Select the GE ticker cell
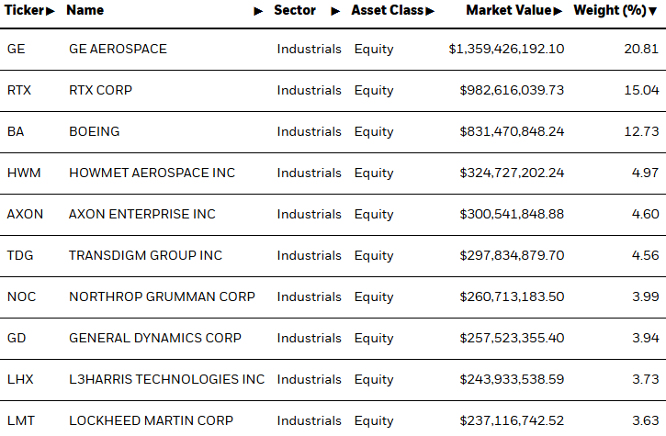 point(17,49)
